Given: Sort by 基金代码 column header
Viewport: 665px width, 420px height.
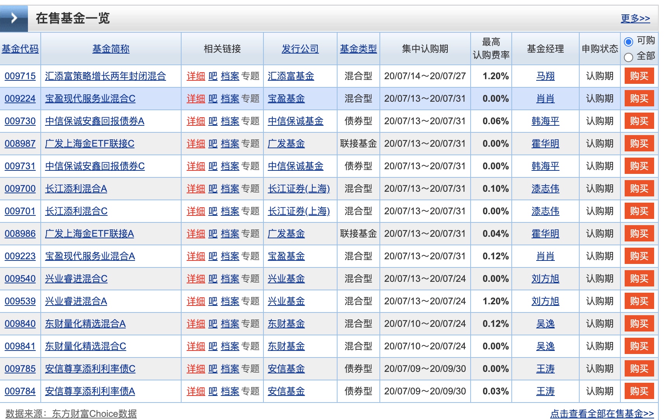Looking at the screenshot, I should (20, 49).
